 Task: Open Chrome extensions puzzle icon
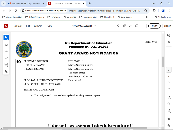pos(154,11)
